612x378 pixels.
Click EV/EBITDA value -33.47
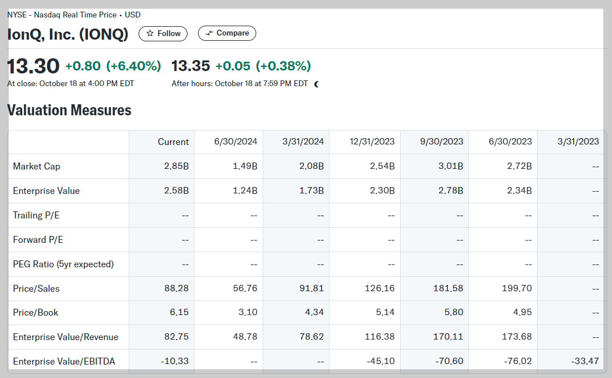(585, 361)
